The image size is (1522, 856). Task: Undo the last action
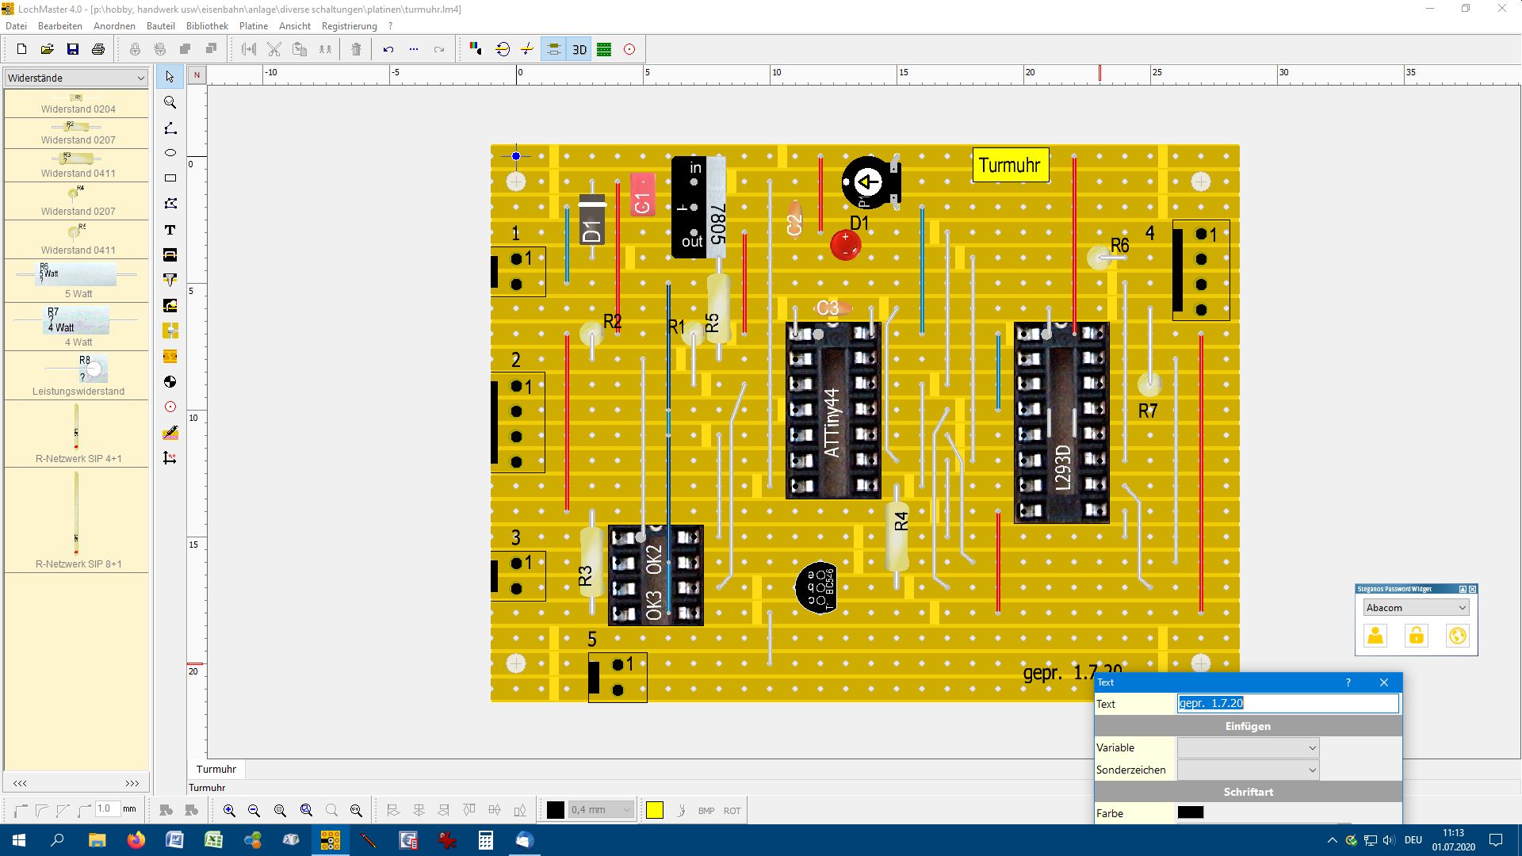(x=388, y=49)
